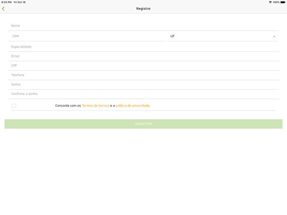Click the 'Concorda com os' text
The height and width of the screenshot is (215, 287).
tap(68, 106)
